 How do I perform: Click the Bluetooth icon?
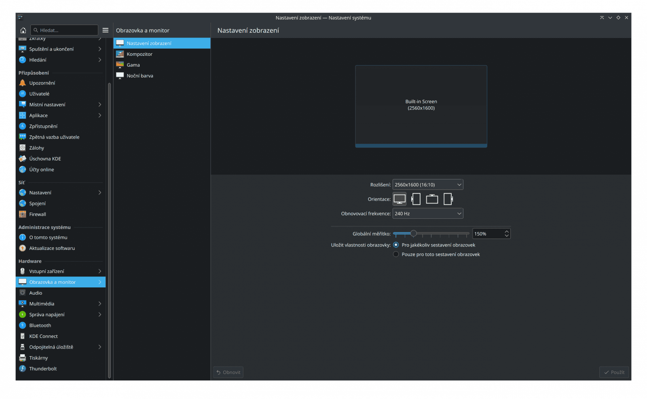click(23, 325)
